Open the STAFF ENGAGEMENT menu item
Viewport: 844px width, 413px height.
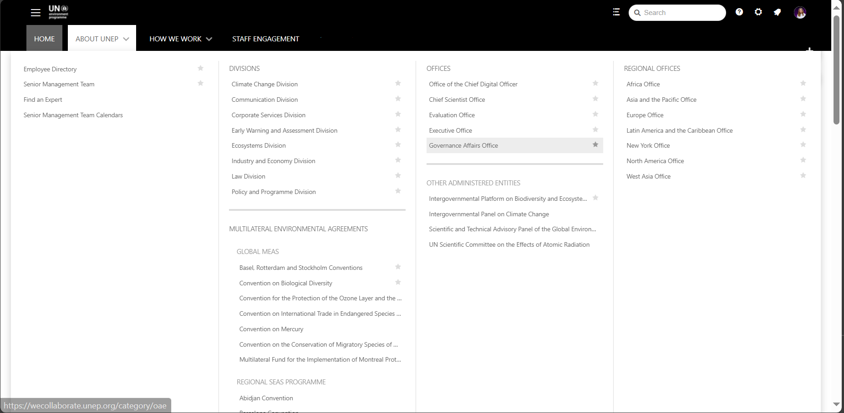[265, 39]
